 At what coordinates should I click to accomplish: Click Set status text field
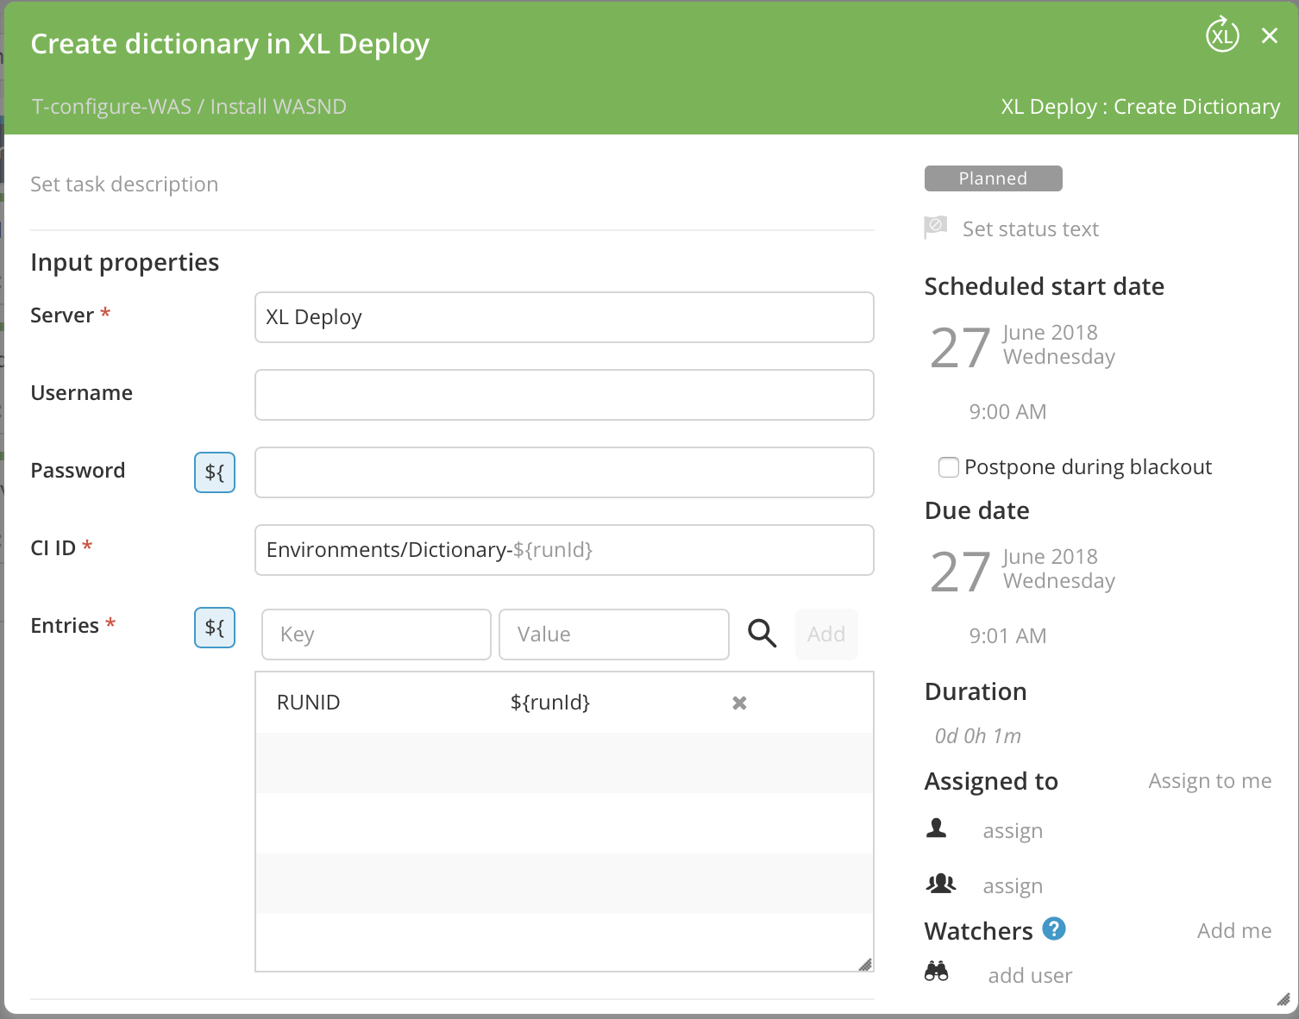[1031, 229]
